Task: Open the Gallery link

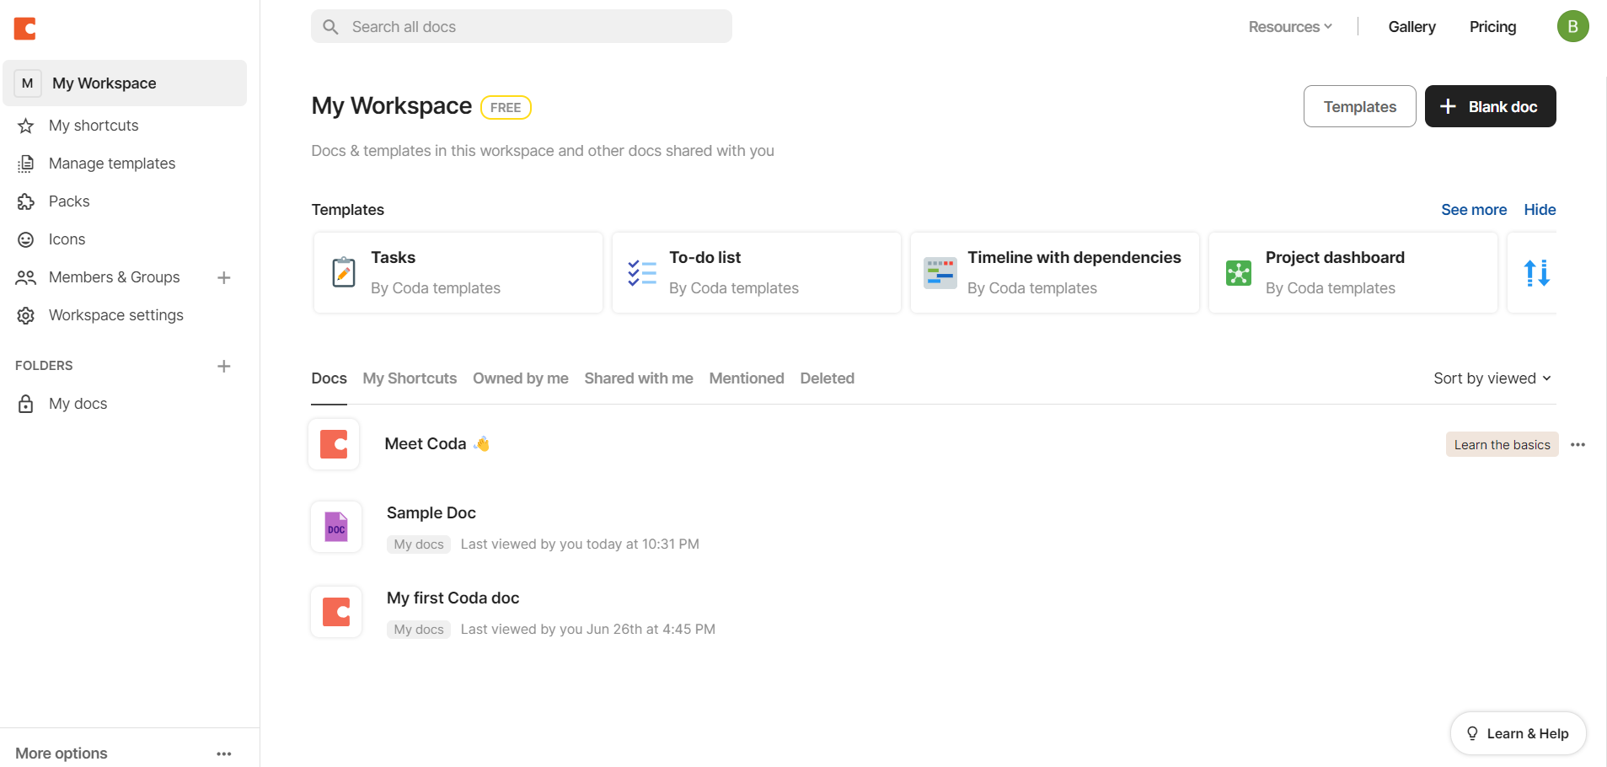Action: [x=1412, y=27]
